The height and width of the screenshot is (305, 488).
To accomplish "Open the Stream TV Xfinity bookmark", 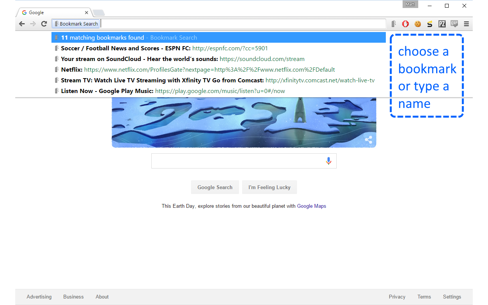I will pos(218,80).
